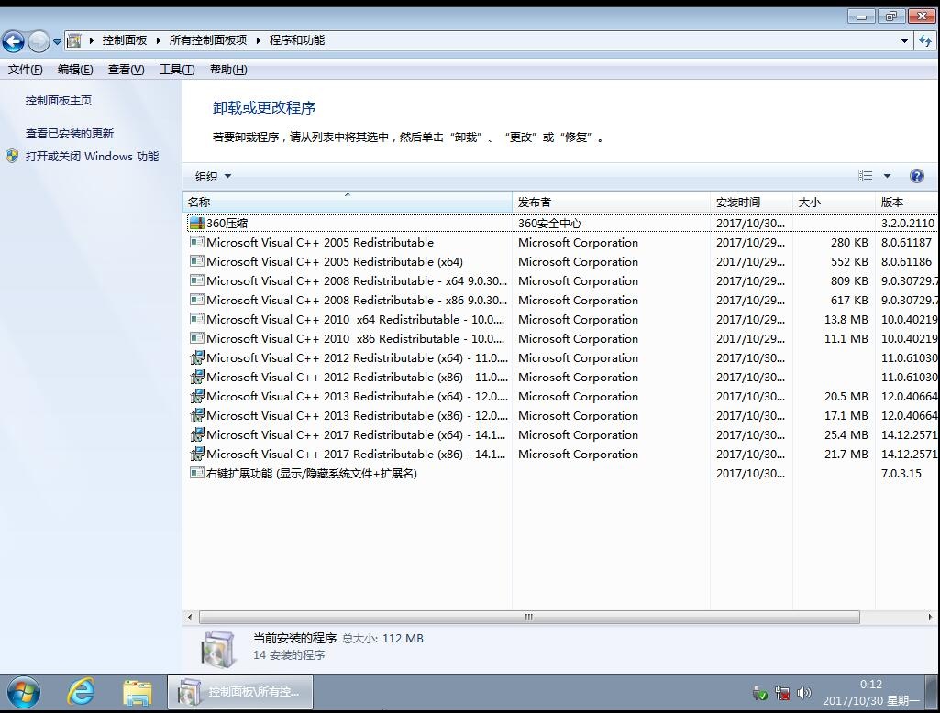Open the 查看(V) menu
The image size is (940, 713).
point(126,70)
